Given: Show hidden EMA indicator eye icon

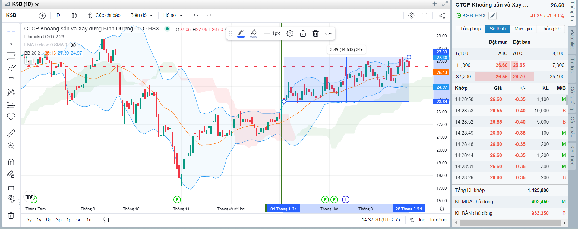Looking at the screenshot, I should pyautogui.click(x=73, y=45).
